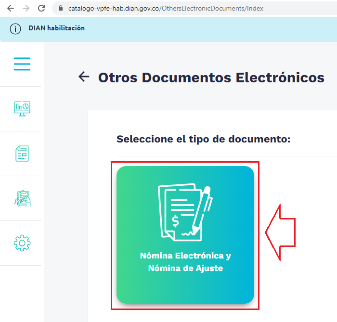Select the browser address bar URL

(x=166, y=8)
